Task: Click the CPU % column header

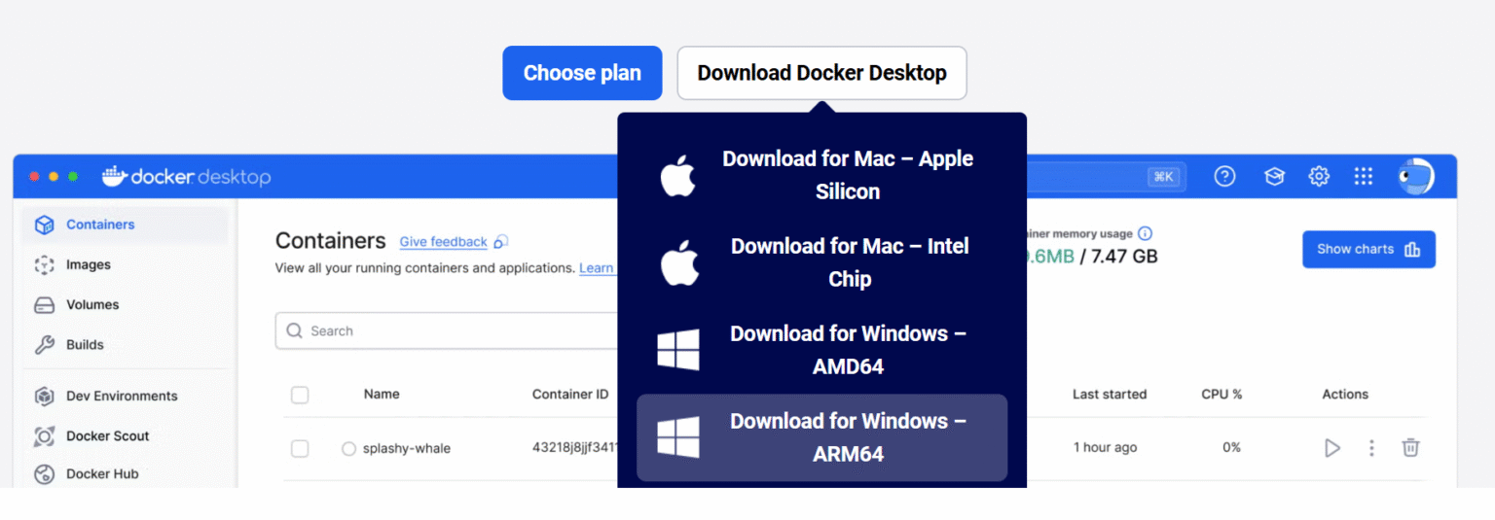Action: pos(1222,394)
